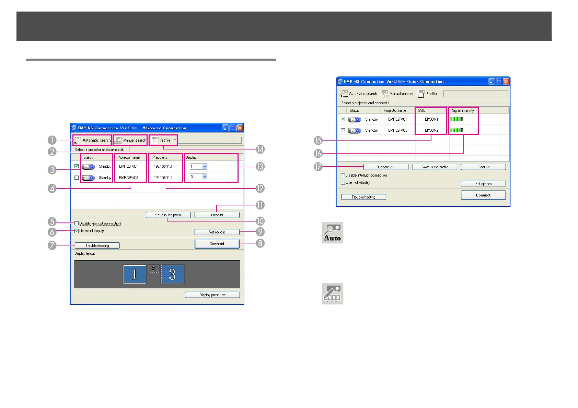
Task: Check EMP02FAC1 row checkbox in Advanced Connection
Action: (77, 166)
